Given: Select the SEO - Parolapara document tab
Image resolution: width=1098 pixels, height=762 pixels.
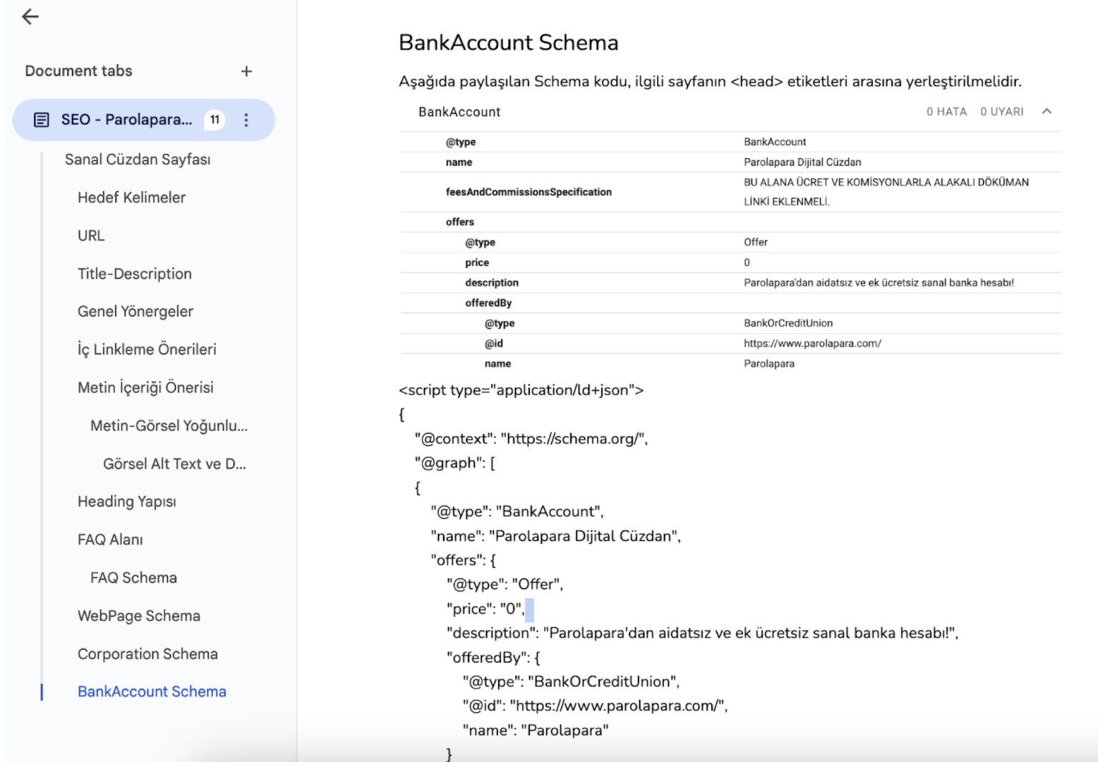Looking at the screenshot, I should click(144, 120).
